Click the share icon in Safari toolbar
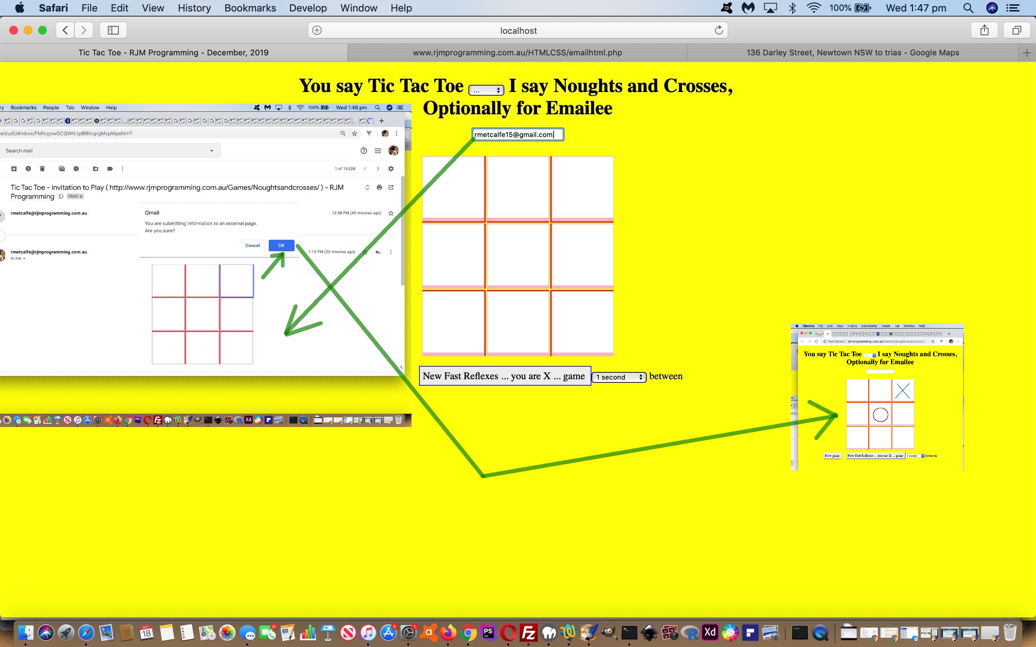The height and width of the screenshot is (647, 1036). click(x=985, y=30)
